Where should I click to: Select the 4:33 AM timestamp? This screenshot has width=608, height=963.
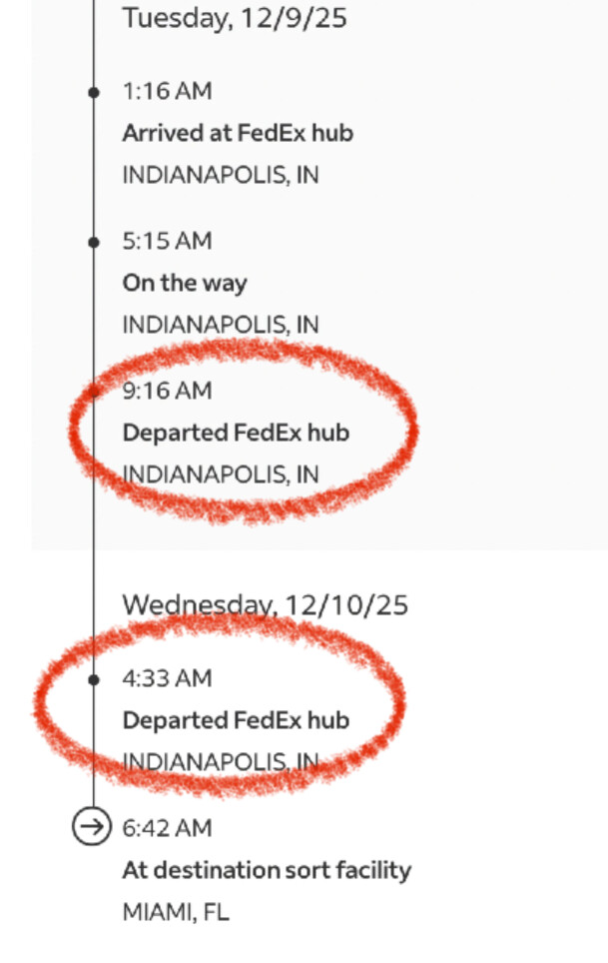click(167, 678)
